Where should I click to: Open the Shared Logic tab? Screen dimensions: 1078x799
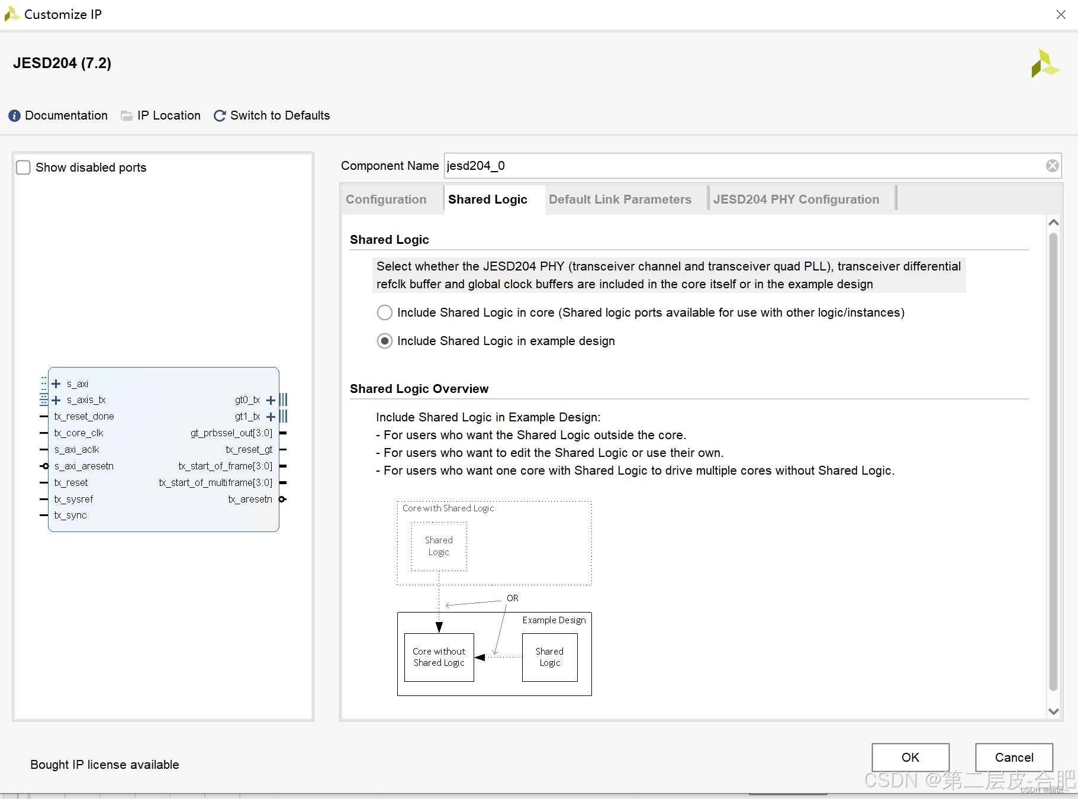[x=488, y=199]
